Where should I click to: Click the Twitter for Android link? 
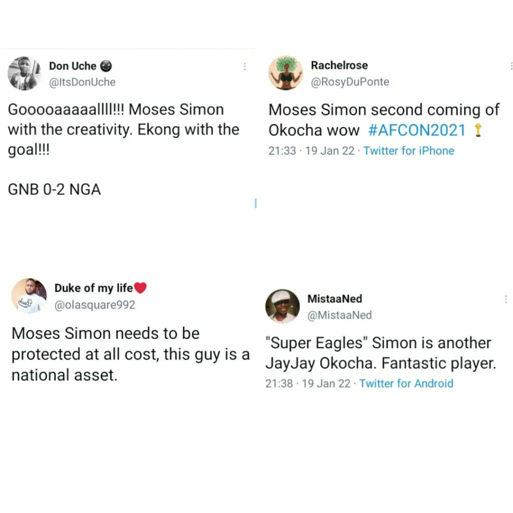point(406,384)
